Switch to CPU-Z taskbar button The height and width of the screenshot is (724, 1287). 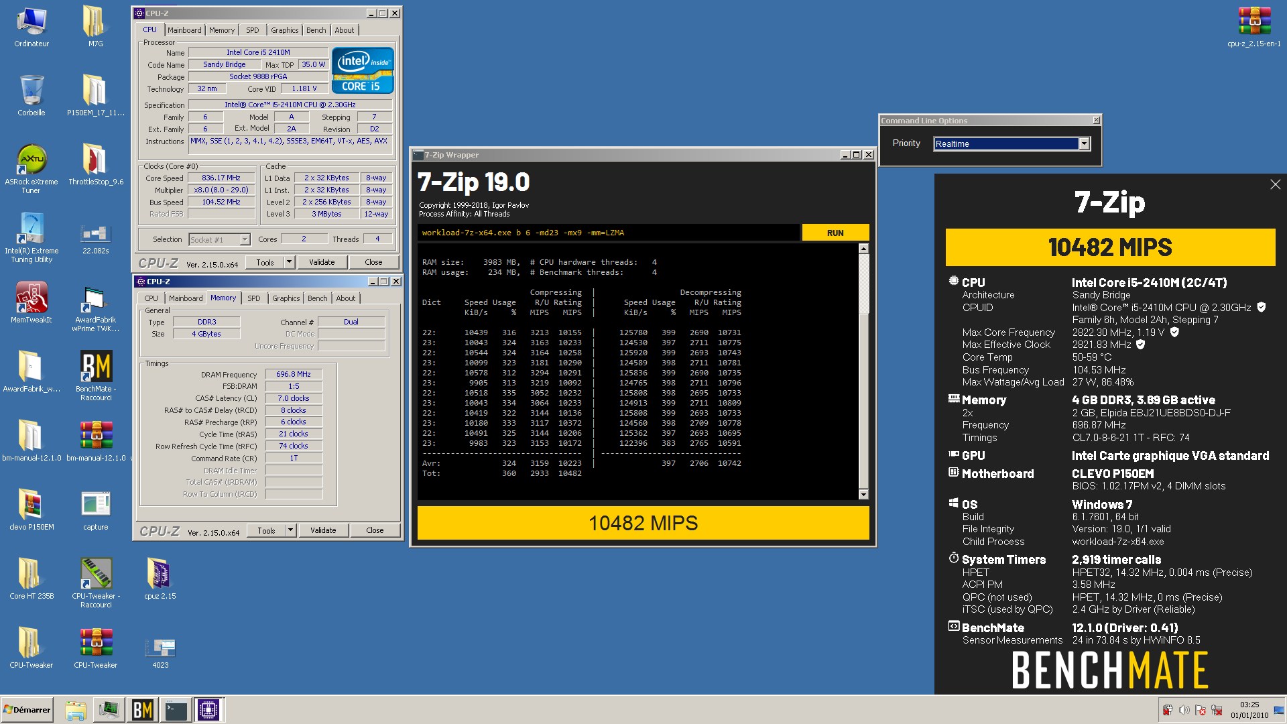point(208,710)
